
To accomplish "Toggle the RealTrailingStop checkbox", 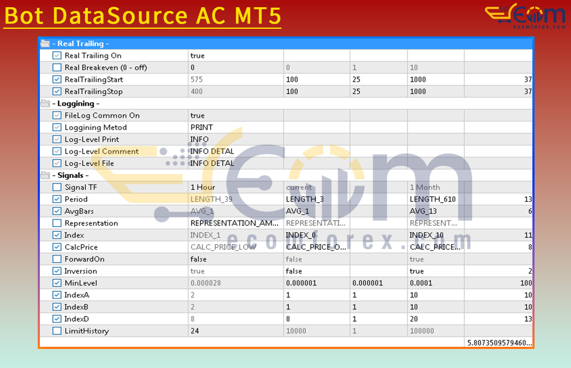I will [x=57, y=91].
